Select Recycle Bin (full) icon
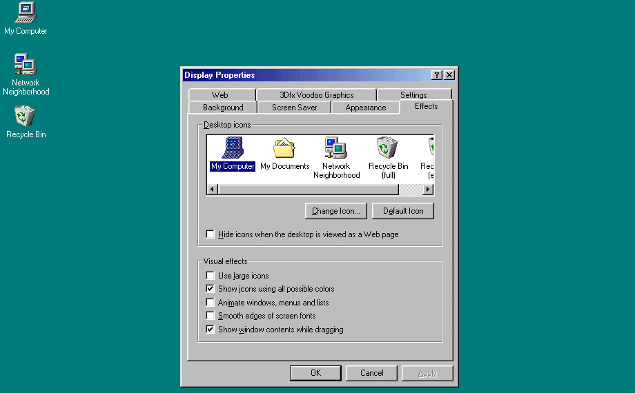The width and height of the screenshot is (635, 393). 388,159
